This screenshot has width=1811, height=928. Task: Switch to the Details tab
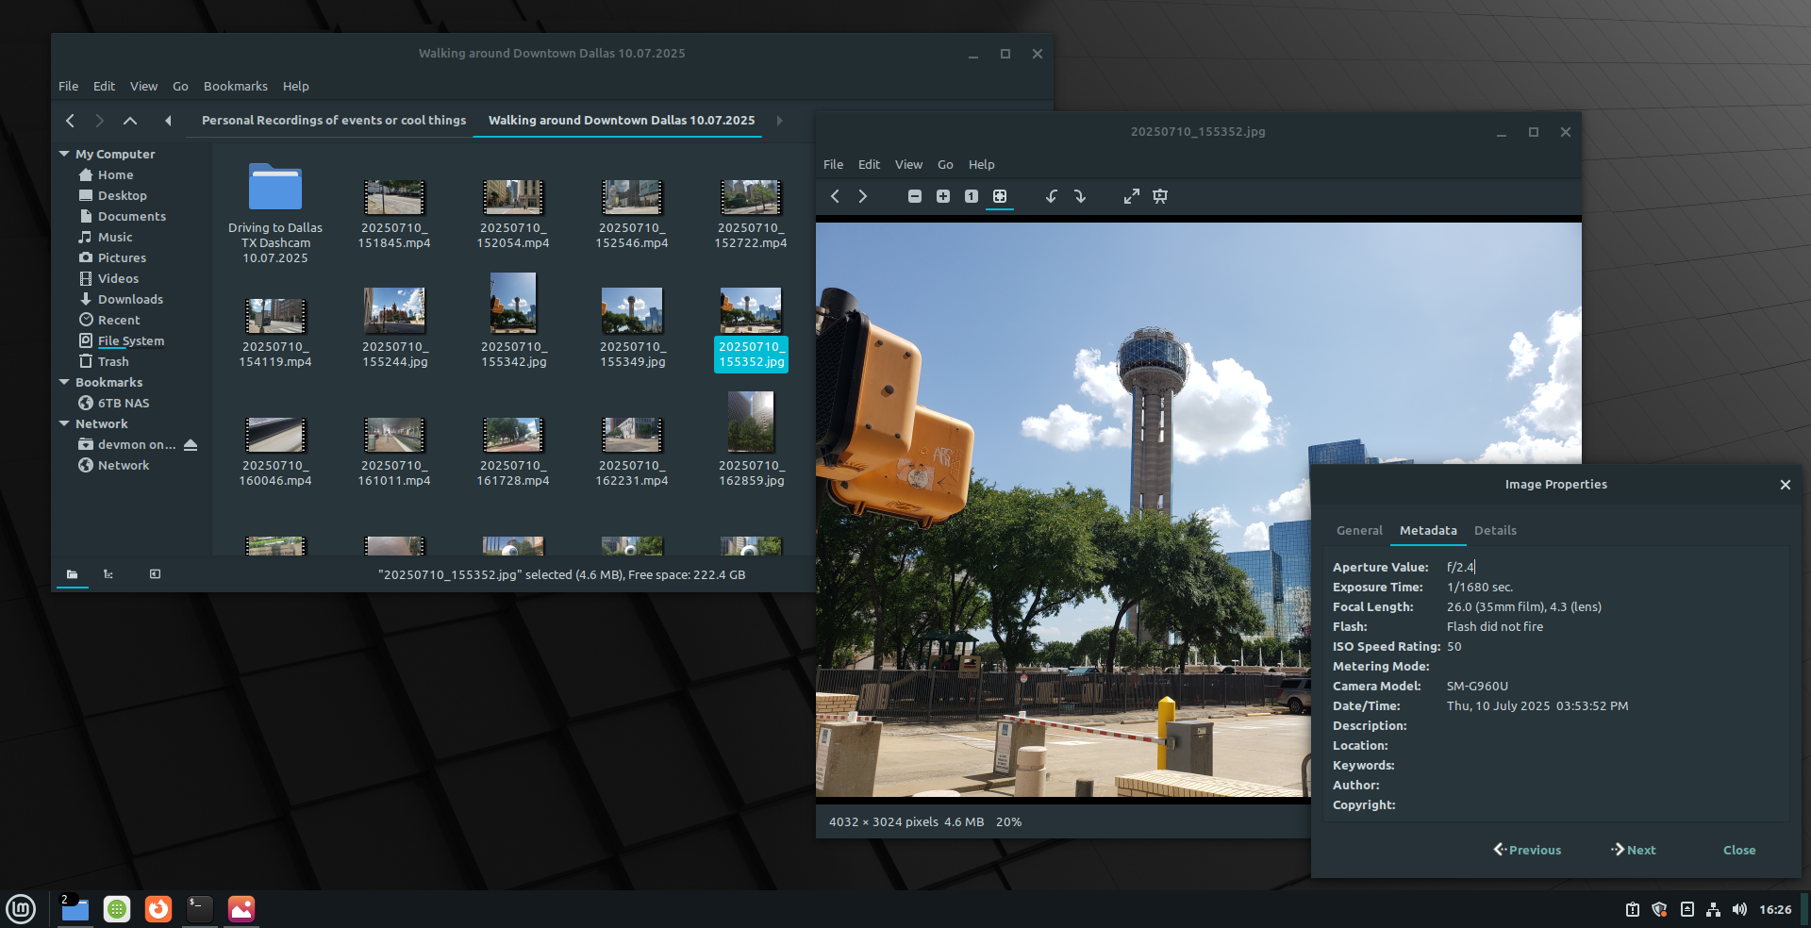(x=1495, y=530)
